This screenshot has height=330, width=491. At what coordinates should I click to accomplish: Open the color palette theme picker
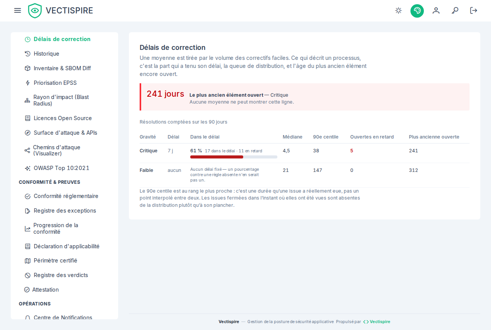coord(417,11)
